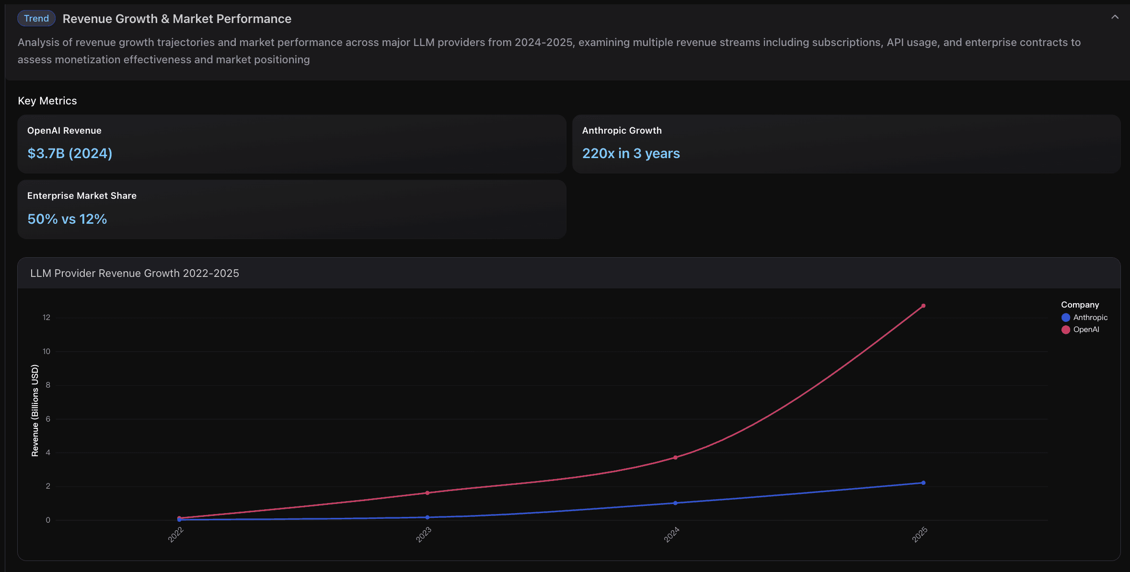
Task: Click the 12 y-axis tick label
Action: tap(46, 318)
